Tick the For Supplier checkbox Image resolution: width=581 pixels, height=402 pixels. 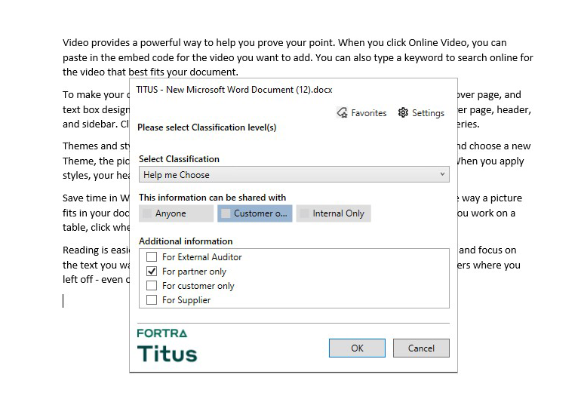pyautogui.click(x=152, y=300)
